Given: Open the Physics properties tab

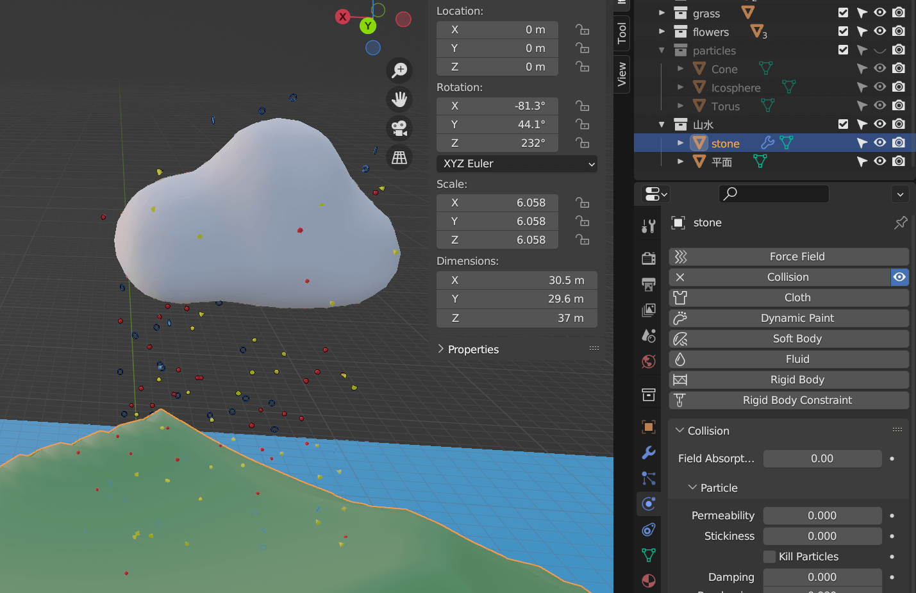Looking at the screenshot, I should pyautogui.click(x=649, y=504).
